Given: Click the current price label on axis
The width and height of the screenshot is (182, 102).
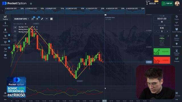Looking at the screenshot, I should pyautogui.click(x=149, y=62).
